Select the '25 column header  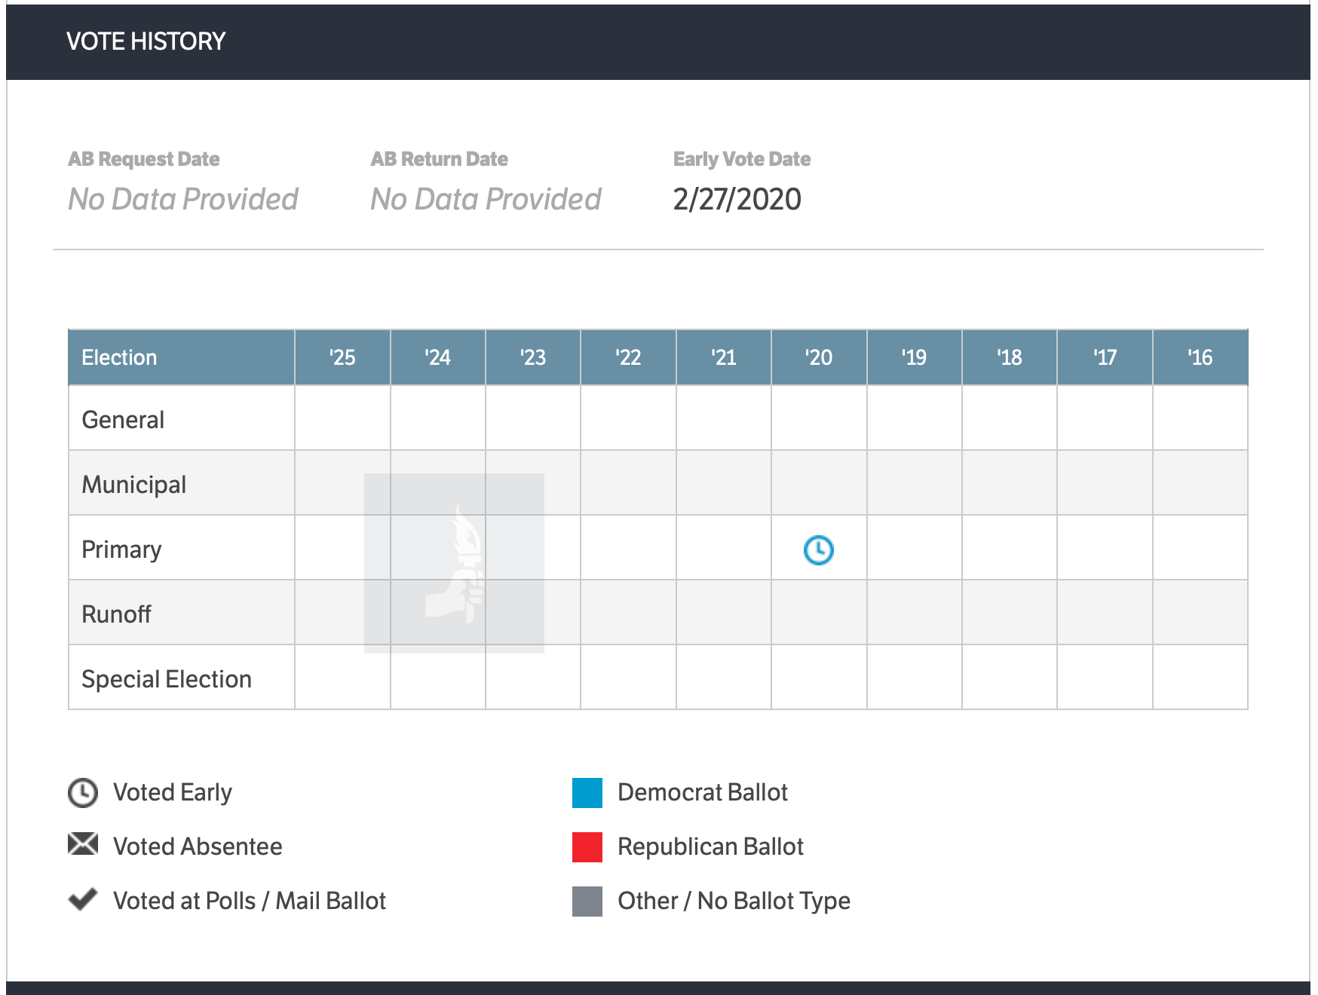point(342,357)
